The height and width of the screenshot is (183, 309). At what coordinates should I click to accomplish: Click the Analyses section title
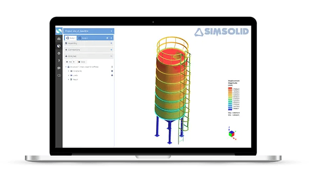click(72, 56)
